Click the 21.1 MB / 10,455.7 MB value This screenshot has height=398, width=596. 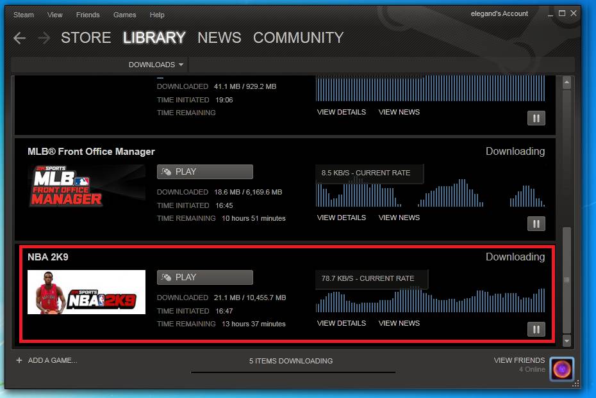tap(250, 298)
